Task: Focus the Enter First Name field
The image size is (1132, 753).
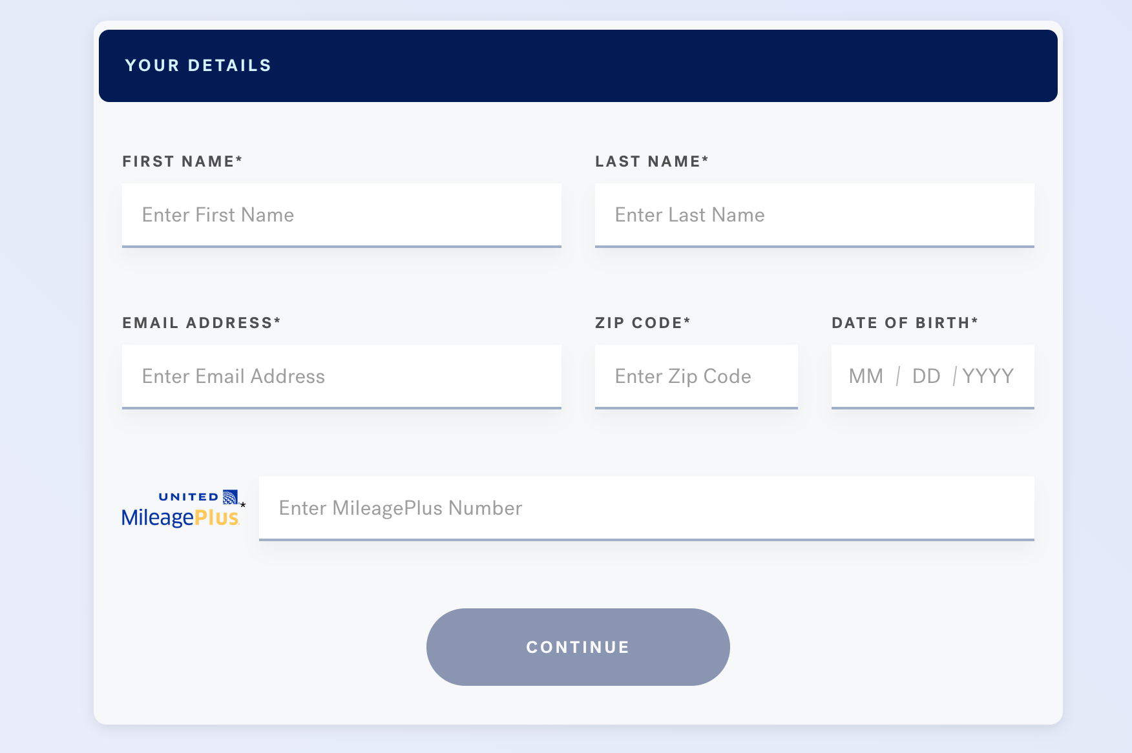Action: [x=342, y=215]
